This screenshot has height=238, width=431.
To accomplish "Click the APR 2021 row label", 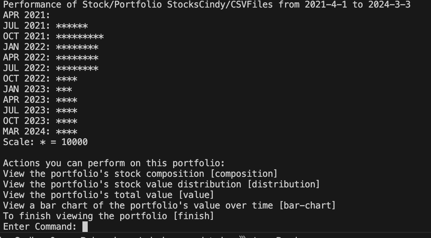I will tap(26, 15).
